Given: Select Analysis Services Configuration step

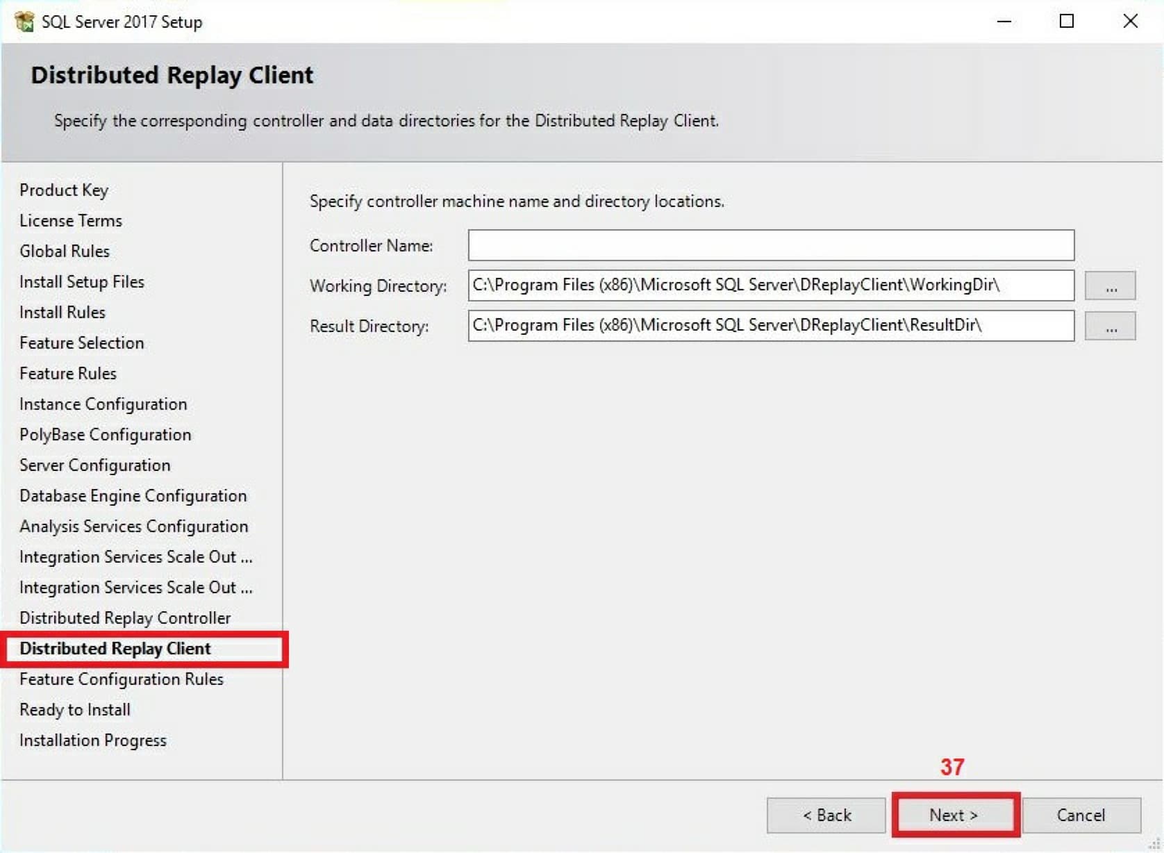Looking at the screenshot, I should click(134, 527).
